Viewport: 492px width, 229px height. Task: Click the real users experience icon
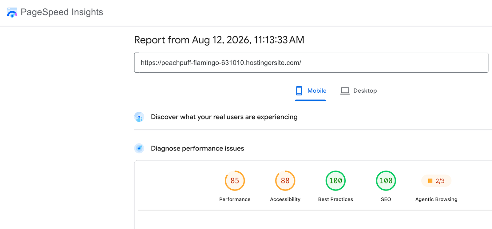(139, 117)
